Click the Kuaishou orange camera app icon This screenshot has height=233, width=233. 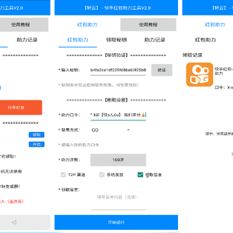[x=199, y=74]
